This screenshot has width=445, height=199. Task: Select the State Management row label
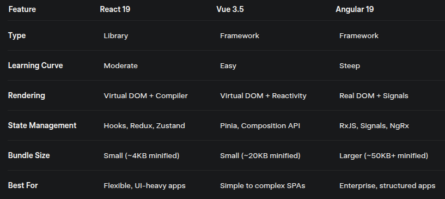42,125
